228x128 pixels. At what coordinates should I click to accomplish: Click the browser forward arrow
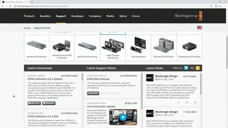click(x=6, y=6)
